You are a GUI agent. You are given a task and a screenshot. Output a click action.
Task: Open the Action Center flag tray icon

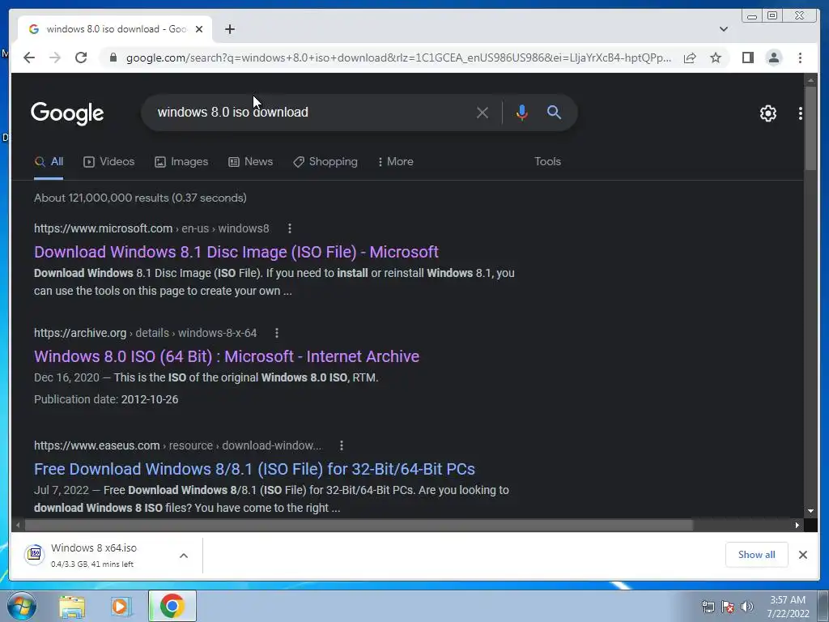pyautogui.click(x=728, y=607)
